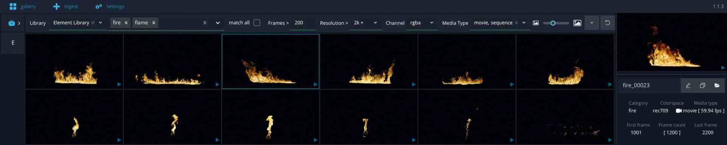727x145 pixels.
Task: Clear the Element Library selection
Action: [93, 23]
